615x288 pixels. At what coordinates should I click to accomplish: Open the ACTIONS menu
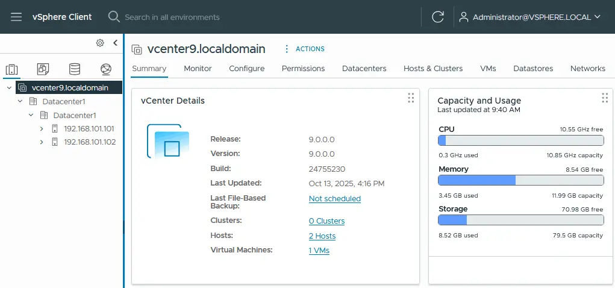(310, 49)
